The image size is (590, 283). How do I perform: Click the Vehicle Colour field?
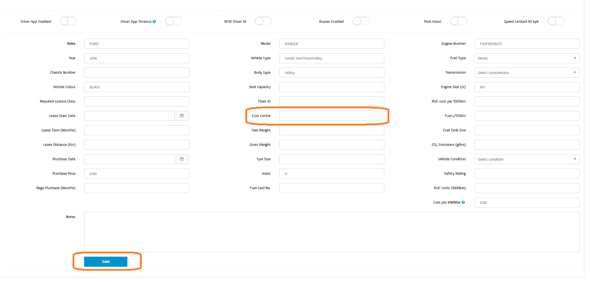click(137, 87)
